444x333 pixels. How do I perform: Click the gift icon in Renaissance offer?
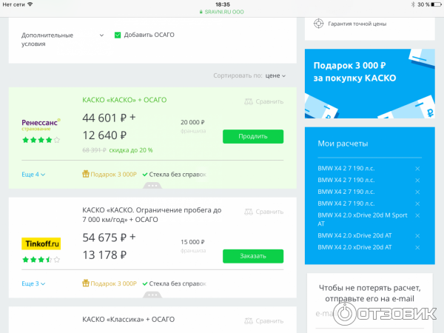[85, 175]
